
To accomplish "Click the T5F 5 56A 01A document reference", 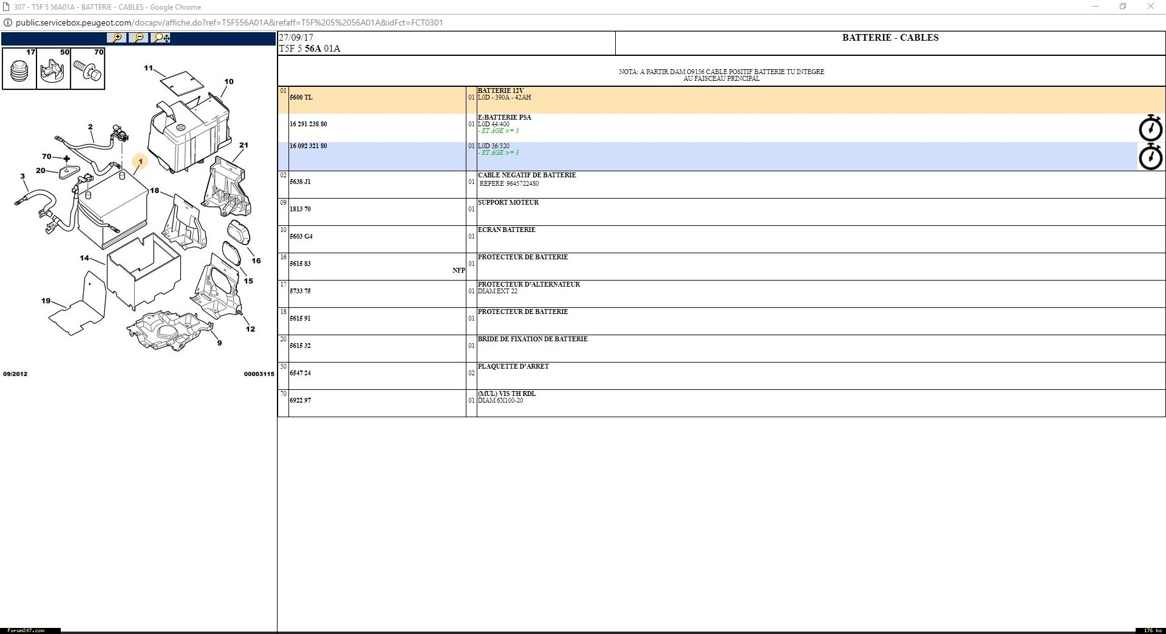I will [310, 49].
